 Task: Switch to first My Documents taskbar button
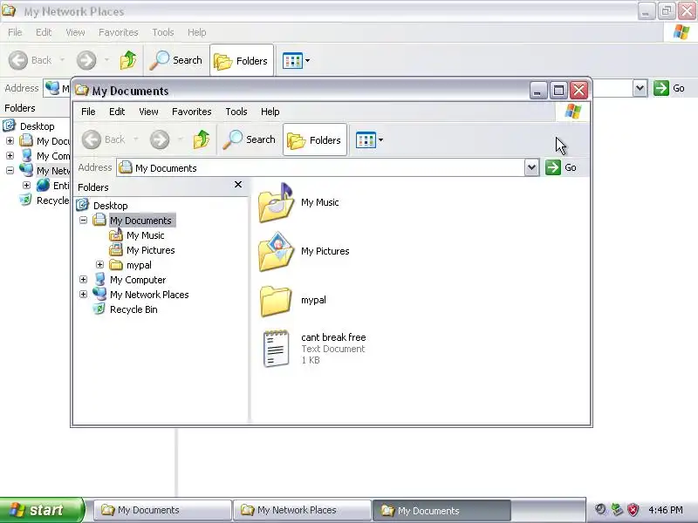click(x=162, y=510)
